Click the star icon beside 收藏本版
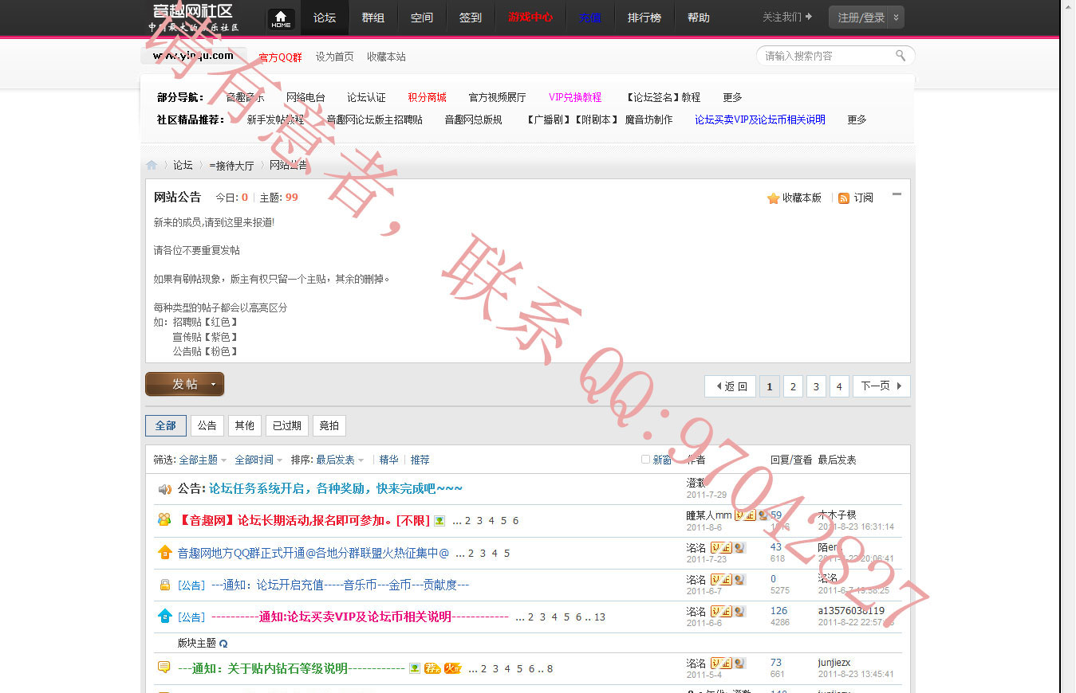The height and width of the screenshot is (693, 1076). [773, 198]
